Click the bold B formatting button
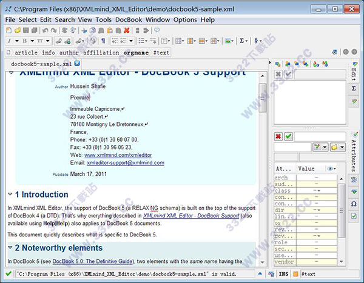 coord(25,41)
